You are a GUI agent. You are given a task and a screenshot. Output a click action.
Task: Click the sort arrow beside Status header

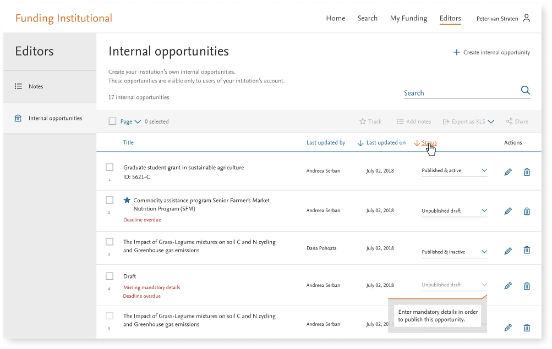coord(417,143)
